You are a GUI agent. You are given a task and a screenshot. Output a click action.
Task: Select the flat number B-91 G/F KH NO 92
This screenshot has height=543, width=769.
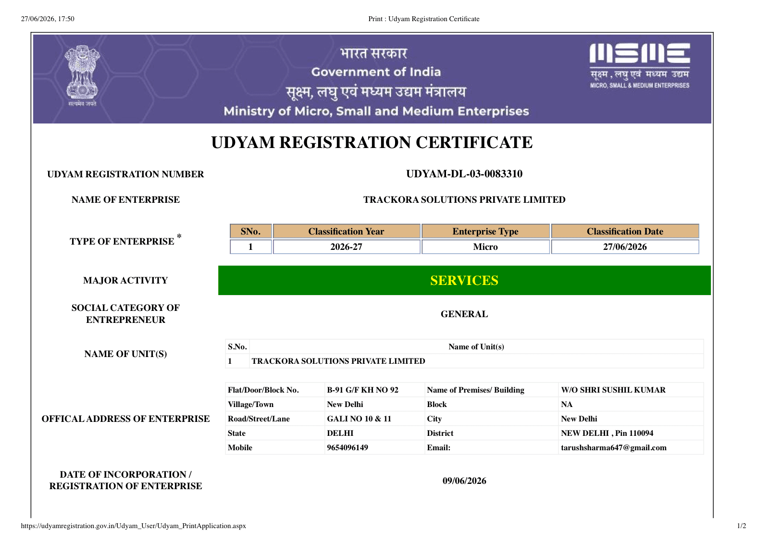coord(363,390)
